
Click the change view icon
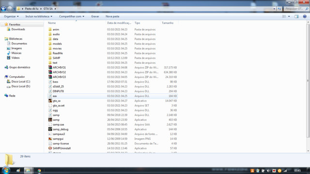tap(284, 16)
